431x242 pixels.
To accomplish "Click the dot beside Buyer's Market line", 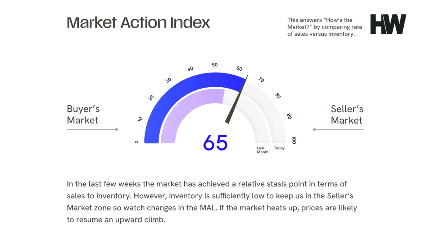I will [x=116, y=129].
